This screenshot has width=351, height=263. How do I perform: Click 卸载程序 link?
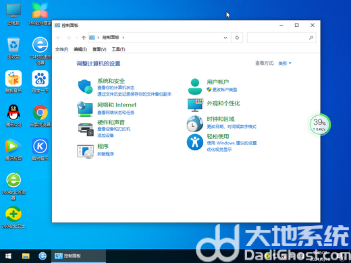(105, 154)
